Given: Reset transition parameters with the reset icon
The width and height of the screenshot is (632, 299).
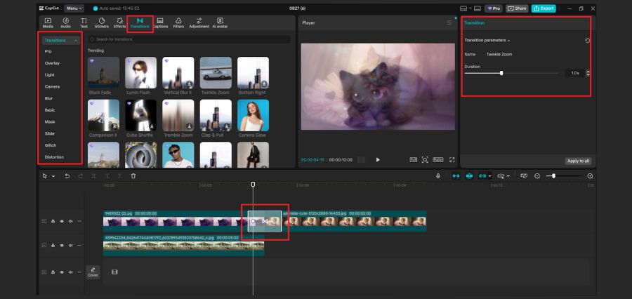Looking at the screenshot, I should click(x=587, y=41).
